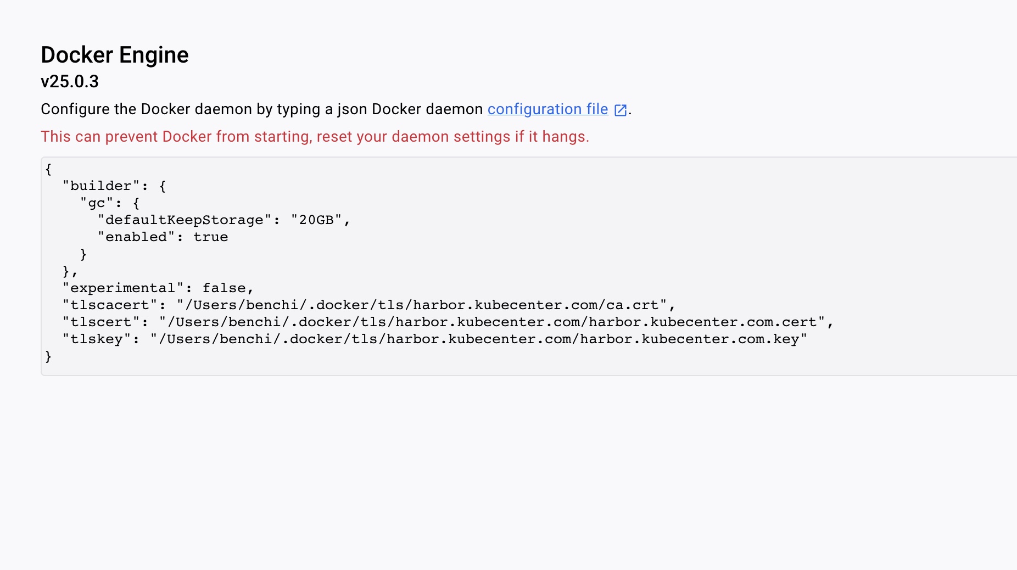The width and height of the screenshot is (1017, 570).
Task: Click the "enabled" key in the editor
Action: tap(136, 237)
